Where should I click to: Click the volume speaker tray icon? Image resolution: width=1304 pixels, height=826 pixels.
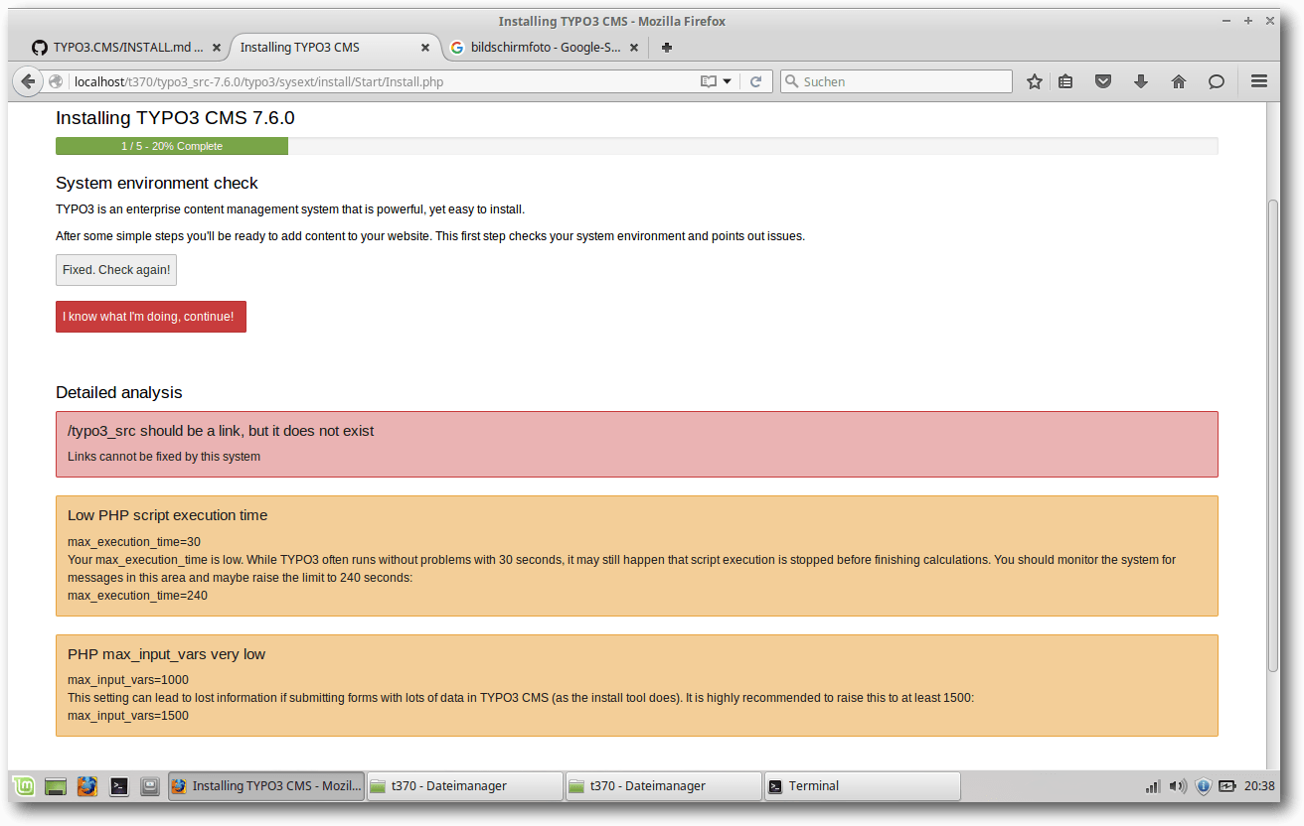coord(1178,786)
